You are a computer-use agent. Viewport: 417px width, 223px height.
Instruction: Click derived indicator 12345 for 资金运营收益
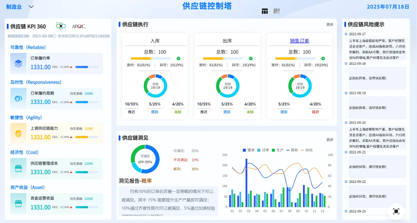(88, 199)
